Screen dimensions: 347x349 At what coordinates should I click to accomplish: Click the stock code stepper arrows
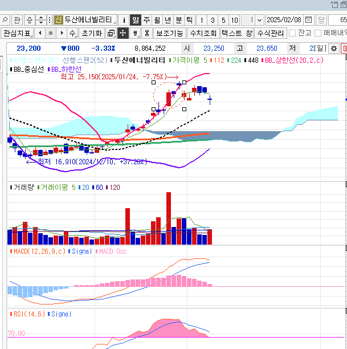(40, 20)
